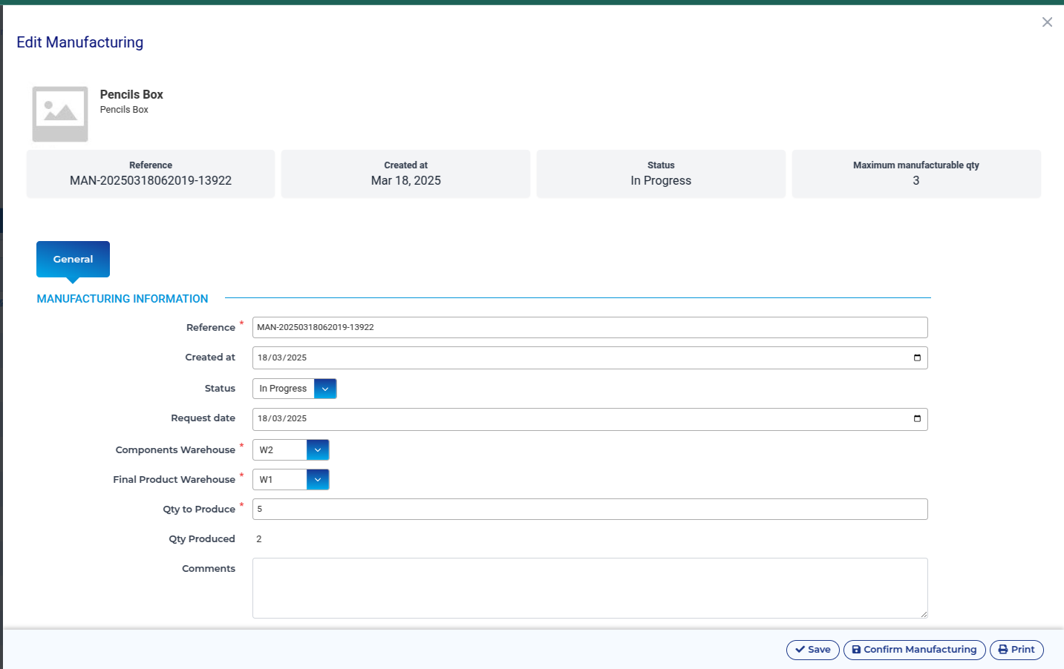Click Confirm Manufacturing button
This screenshot has height=669, width=1064.
(x=915, y=650)
